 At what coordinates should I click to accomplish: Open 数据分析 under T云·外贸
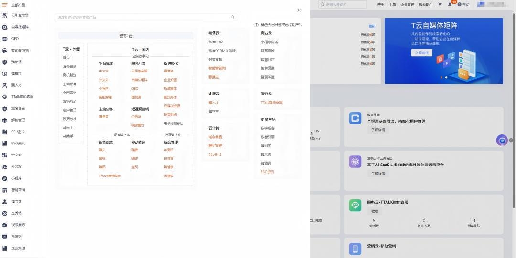[70, 119]
